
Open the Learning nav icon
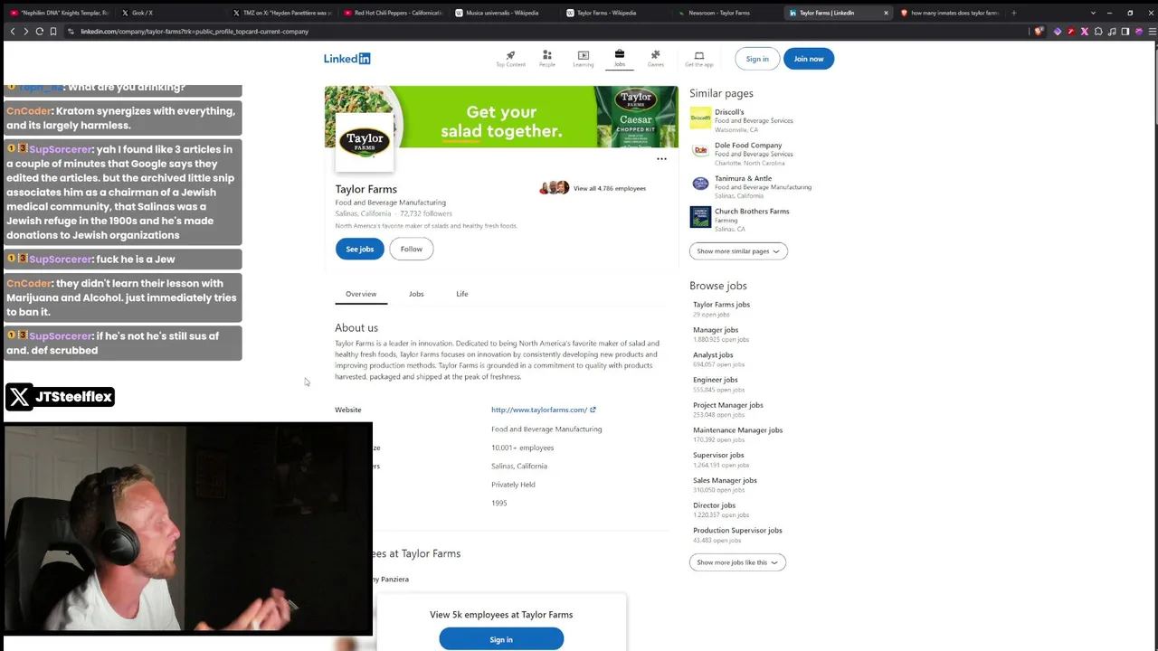(x=584, y=55)
